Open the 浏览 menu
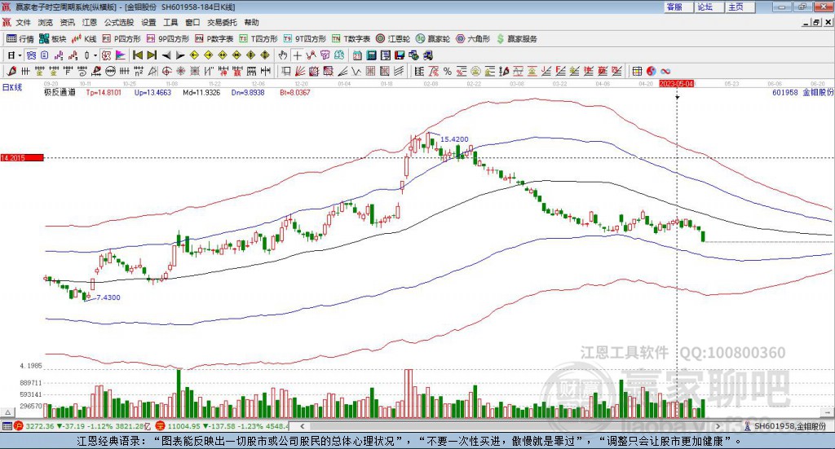The width and height of the screenshot is (835, 449). [46, 22]
